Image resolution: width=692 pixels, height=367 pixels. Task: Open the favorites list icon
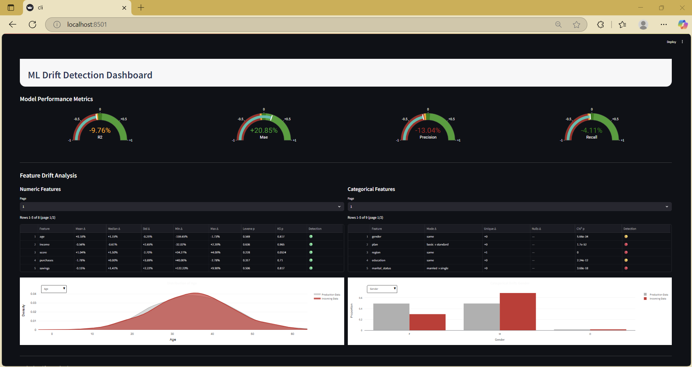(x=622, y=25)
